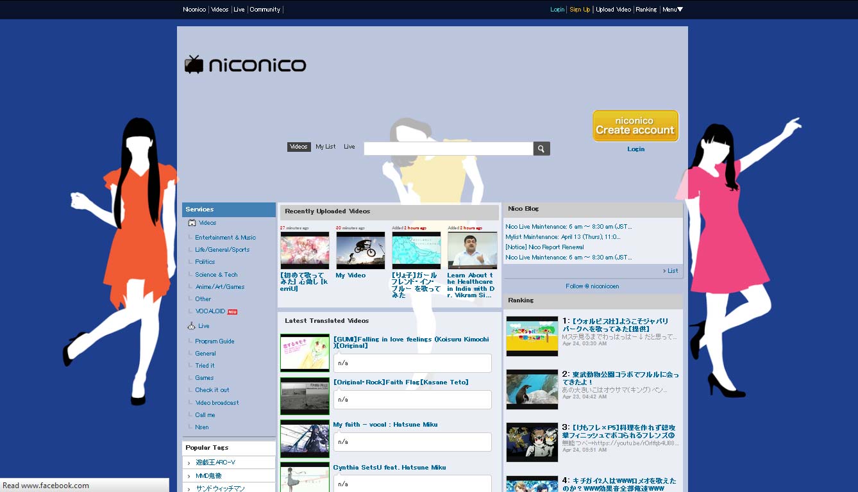Click the arrow beside 遊戯王ARC-V tag
Image resolution: width=858 pixels, height=492 pixels.
[189, 463]
